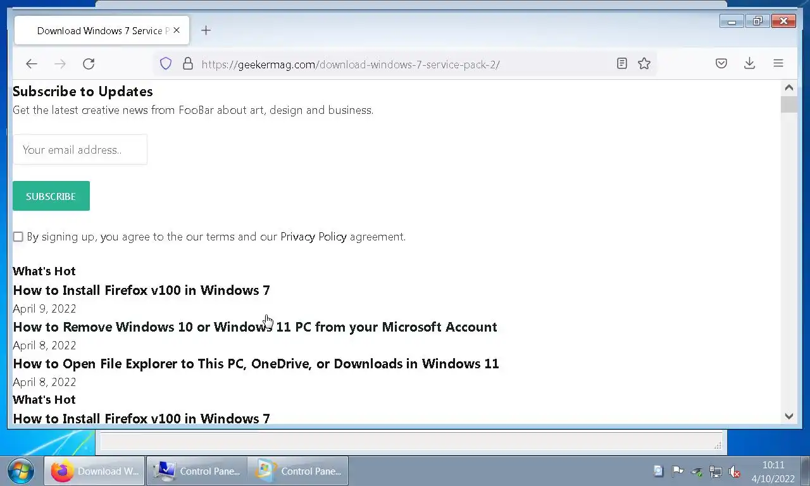Open Action Center flag tray icon
This screenshot has width=810, height=486.
click(678, 471)
